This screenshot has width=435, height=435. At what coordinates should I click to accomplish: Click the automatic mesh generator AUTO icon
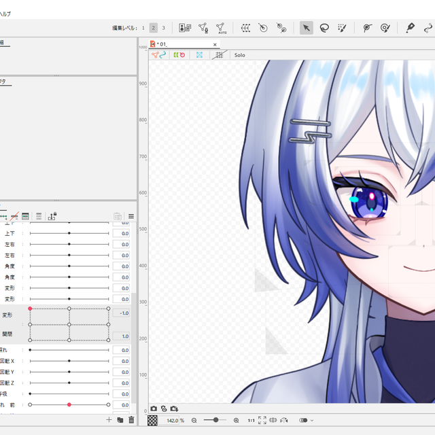(221, 28)
